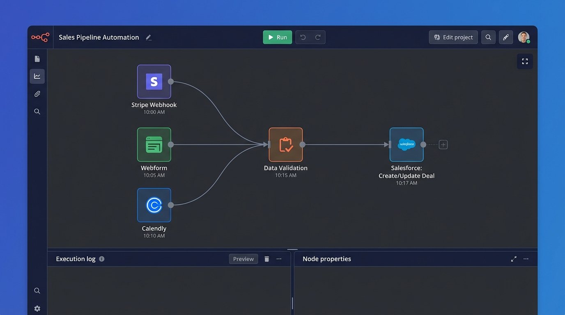This screenshot has width=565, height=315.
Task: Run the workflow
Action: click(x=278, y=37)
